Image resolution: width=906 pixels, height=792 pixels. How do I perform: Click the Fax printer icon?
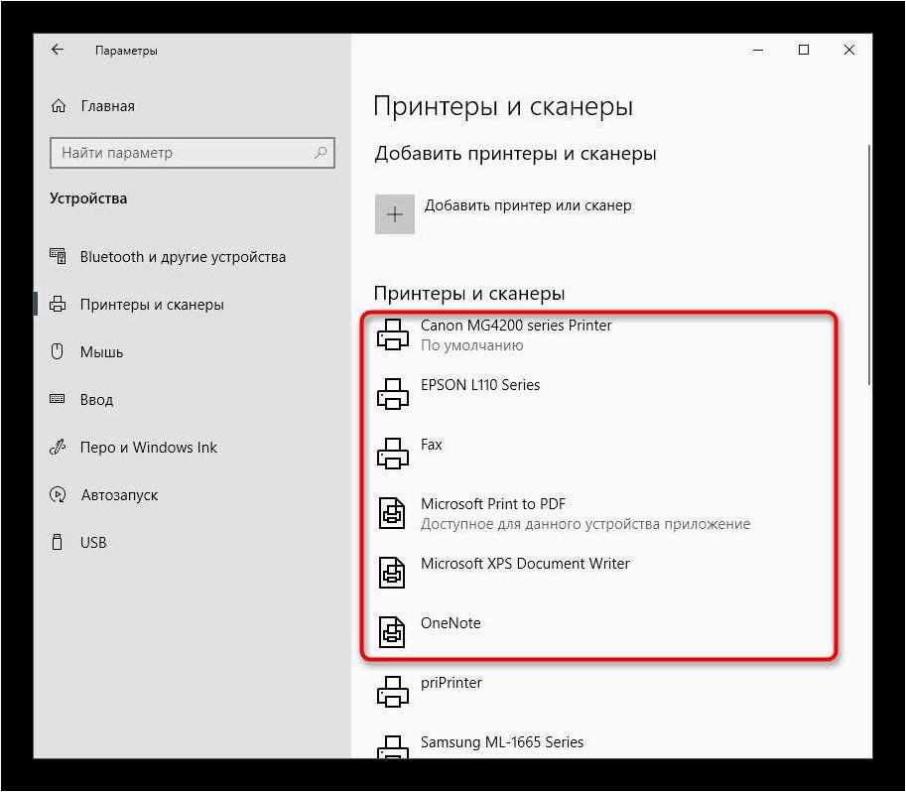pos(393,454)
